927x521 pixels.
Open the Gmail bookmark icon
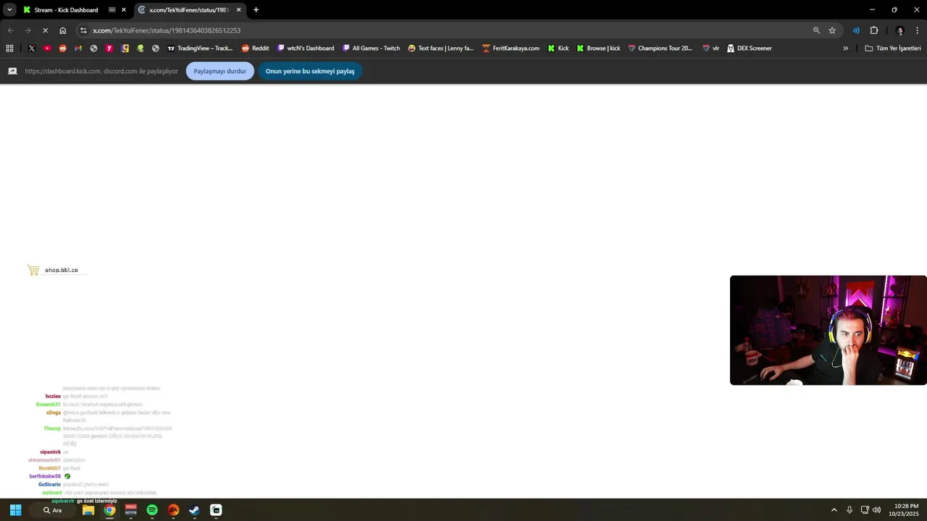click(78, 48)
